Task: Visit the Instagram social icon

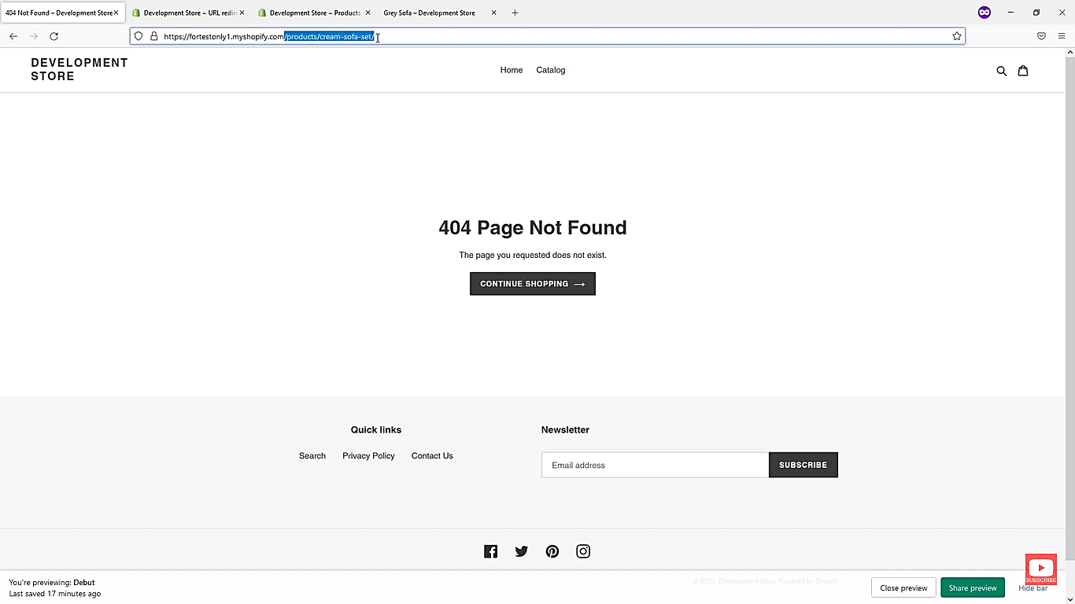Action: (x=583, y=551)
